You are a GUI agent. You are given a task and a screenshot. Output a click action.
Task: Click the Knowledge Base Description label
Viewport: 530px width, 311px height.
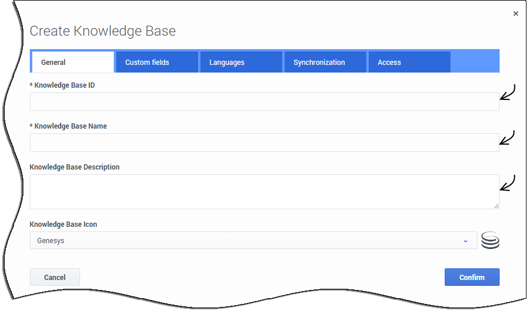coord(75,167)
